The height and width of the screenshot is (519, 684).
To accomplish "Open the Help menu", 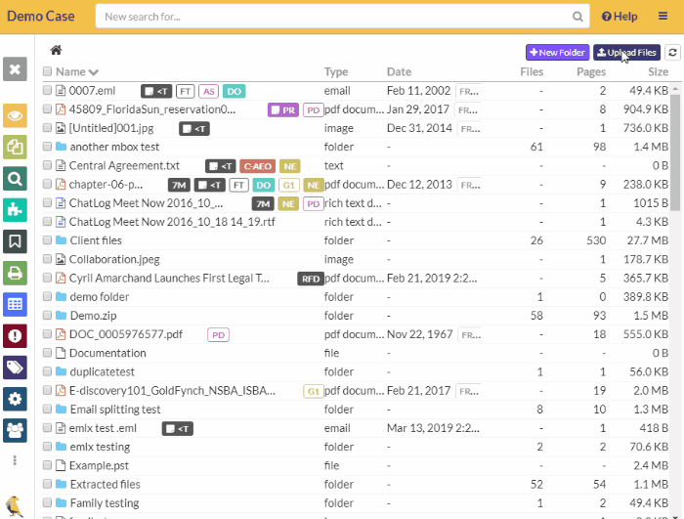I will coord(620,16).
